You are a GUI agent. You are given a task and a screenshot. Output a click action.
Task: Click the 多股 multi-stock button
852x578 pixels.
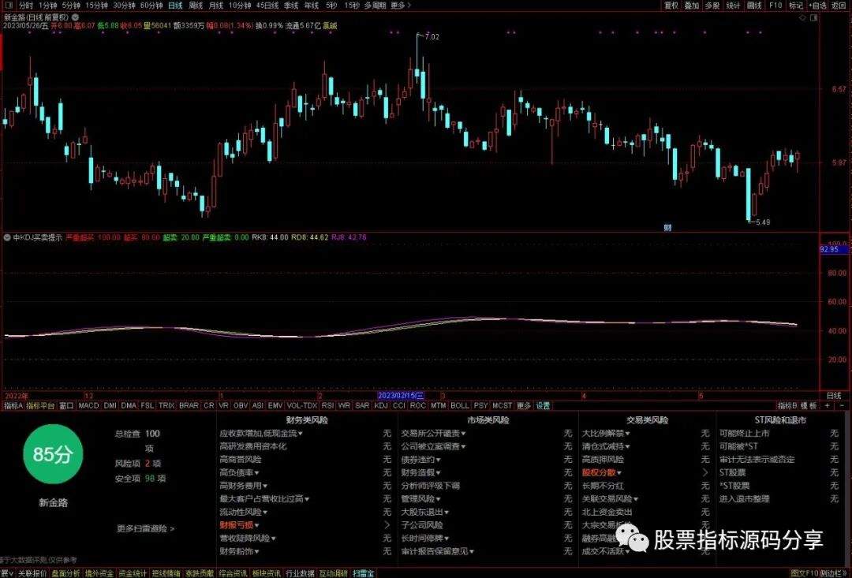coord(712,6)
